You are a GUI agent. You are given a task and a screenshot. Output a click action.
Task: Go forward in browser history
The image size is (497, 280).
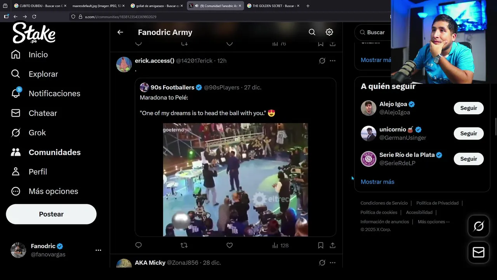point(25,17)
